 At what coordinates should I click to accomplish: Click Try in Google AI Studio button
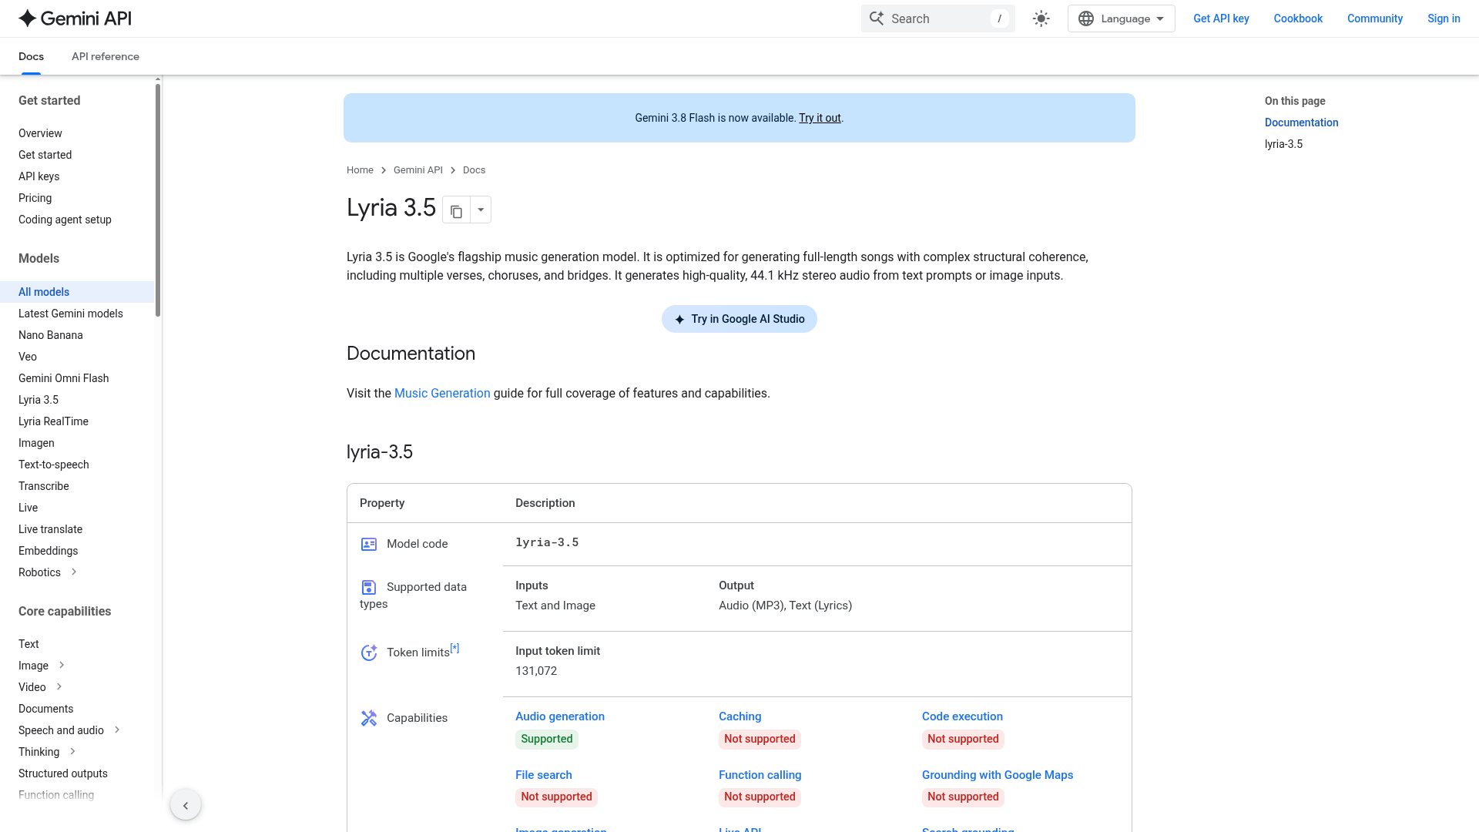click(x=739, y=319)
